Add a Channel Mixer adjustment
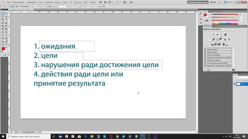The height and width of the screenshot is (139, 248). [229, 39]
